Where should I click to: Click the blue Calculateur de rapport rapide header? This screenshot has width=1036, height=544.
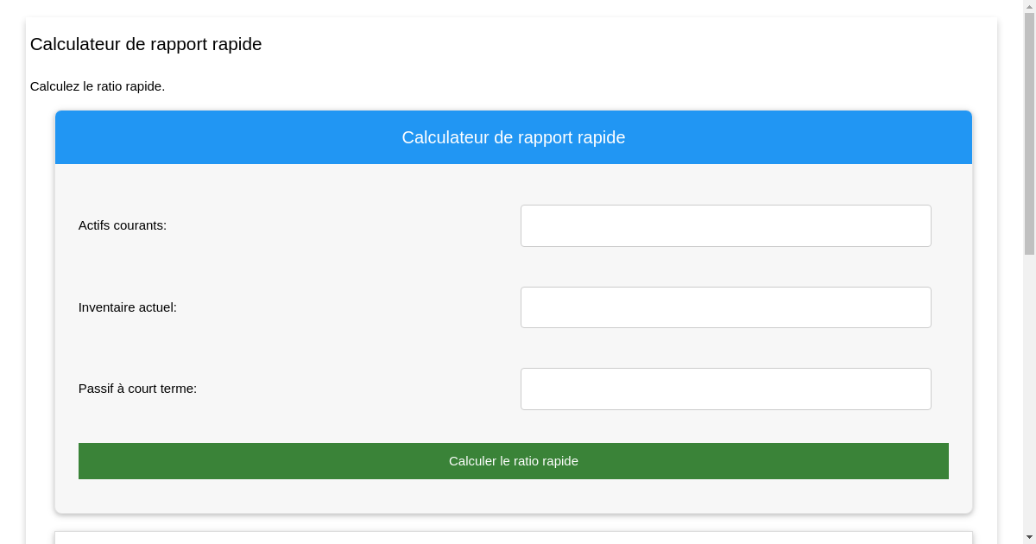click(x=513, y=136)
